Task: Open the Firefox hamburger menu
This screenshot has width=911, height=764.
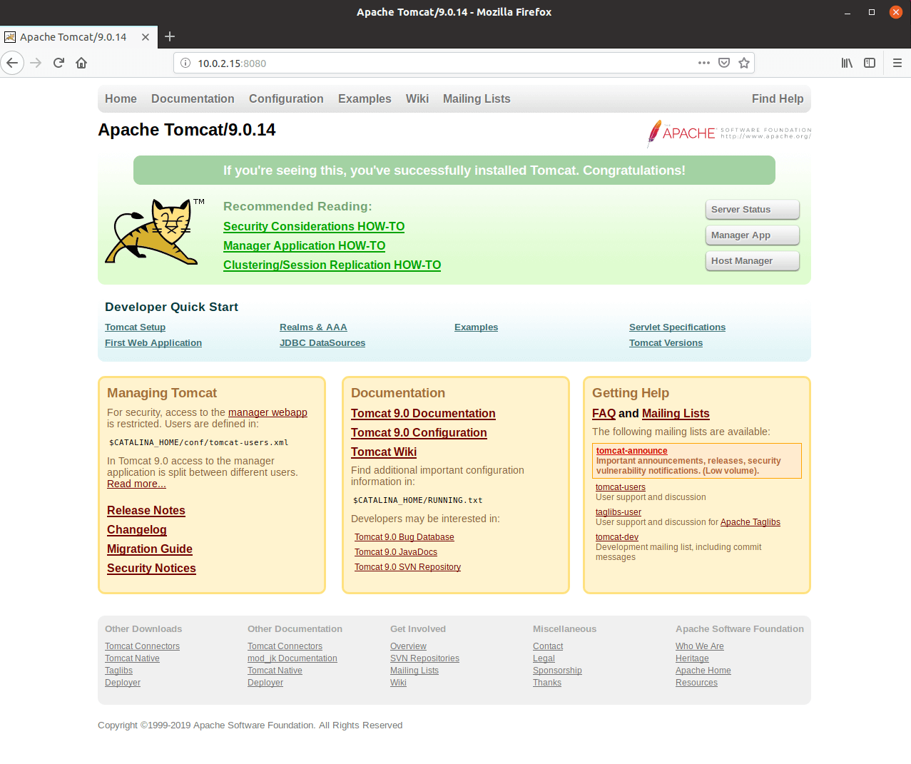Action: pos(897,63)
